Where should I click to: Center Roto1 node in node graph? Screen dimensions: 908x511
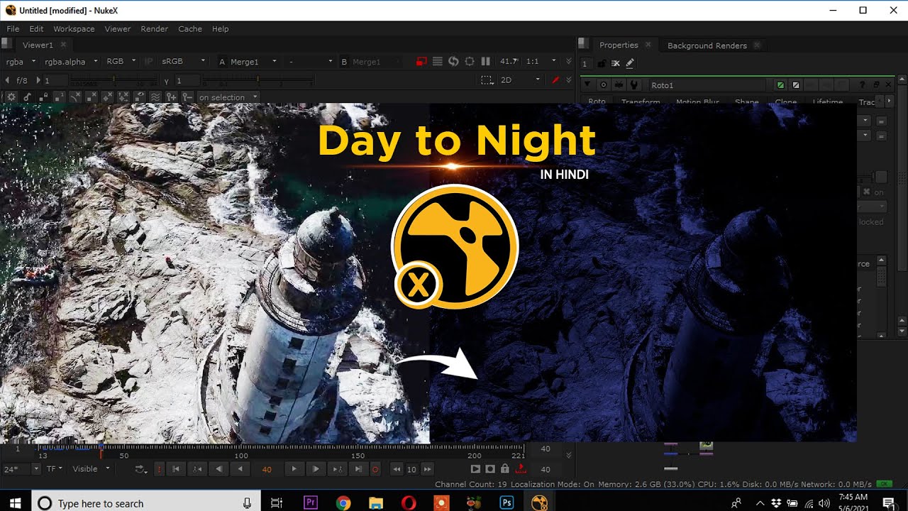[x=605, y=85]
